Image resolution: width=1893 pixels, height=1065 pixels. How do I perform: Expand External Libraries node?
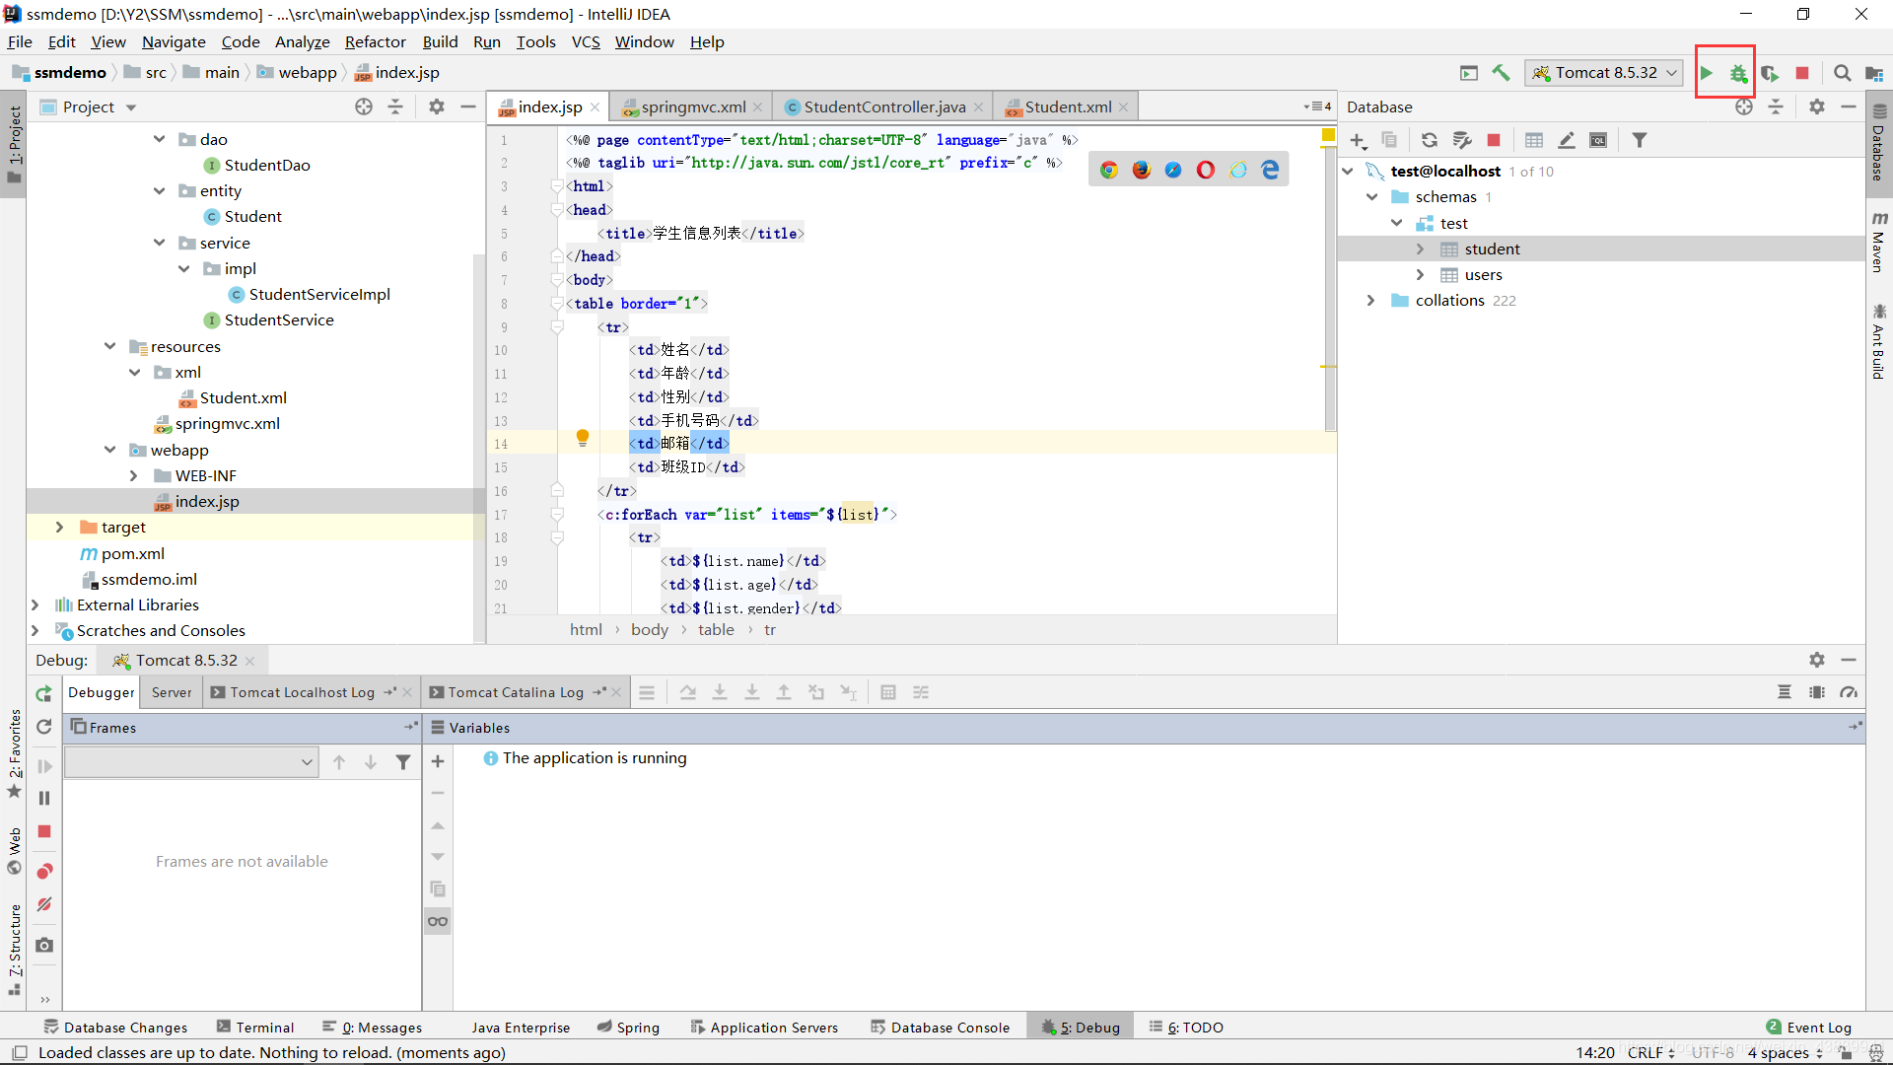pyautogui.click(x=35, y=604)
